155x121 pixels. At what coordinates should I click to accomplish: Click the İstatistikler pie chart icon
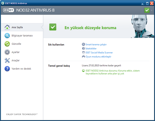coord(83,48)
